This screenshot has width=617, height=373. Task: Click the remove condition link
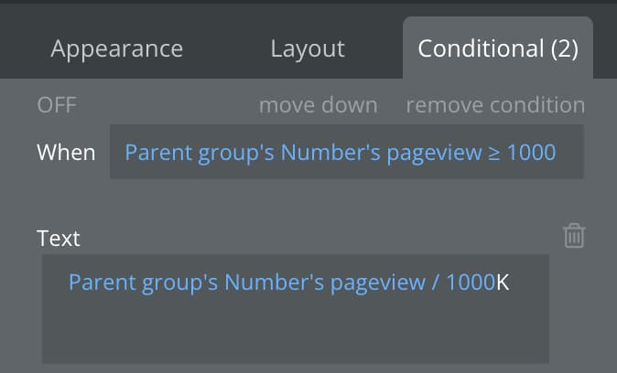[x=495, y=105]
